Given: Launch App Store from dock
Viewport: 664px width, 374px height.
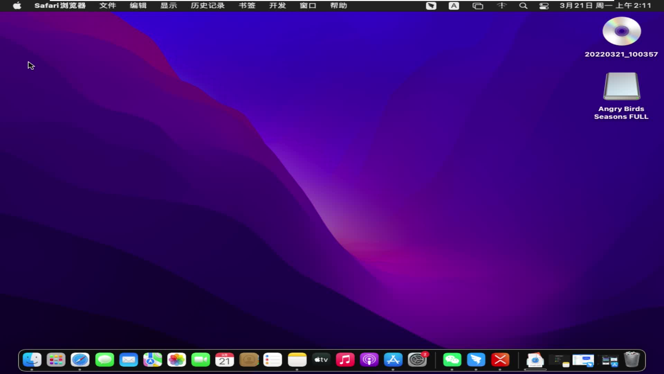Looking at the screenshot, I should [x=393, y=360].
